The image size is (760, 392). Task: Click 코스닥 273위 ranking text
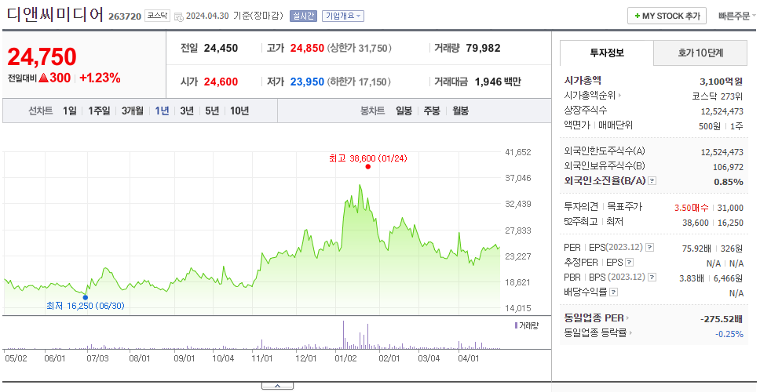pyautogui.click(x=718, y=96)
